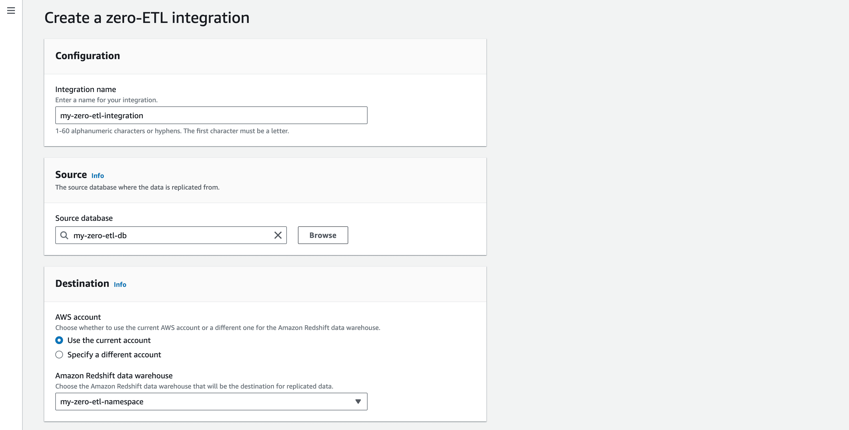Select Use the current account radio

pos(59,340)
